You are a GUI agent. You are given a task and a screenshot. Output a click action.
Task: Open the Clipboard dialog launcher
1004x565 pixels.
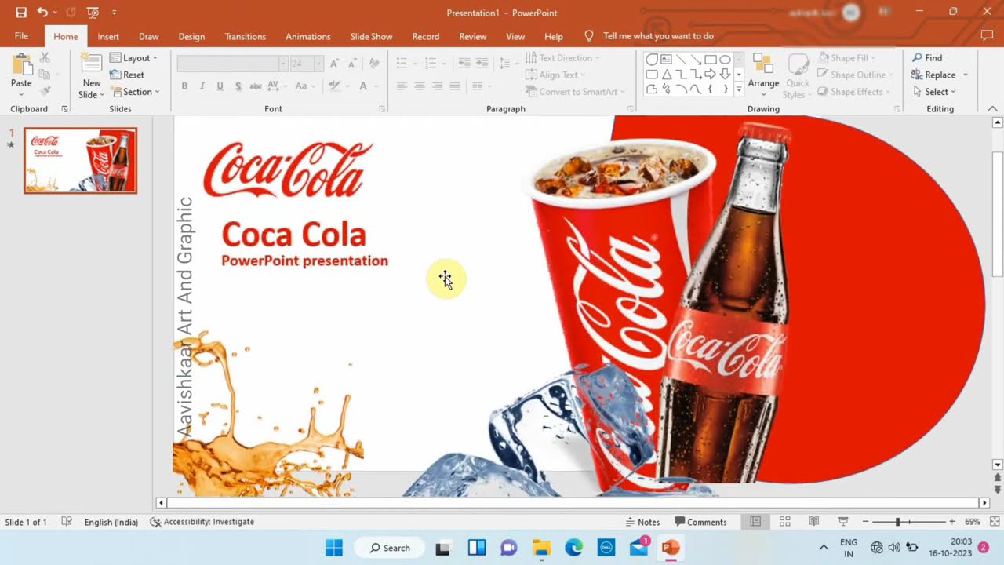64,109
